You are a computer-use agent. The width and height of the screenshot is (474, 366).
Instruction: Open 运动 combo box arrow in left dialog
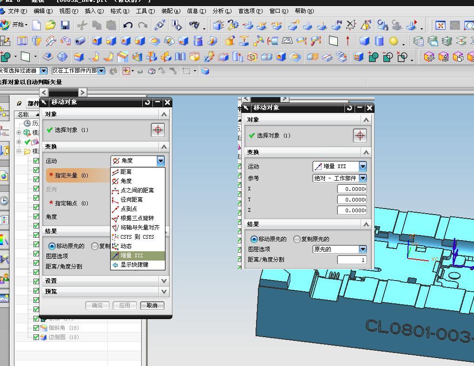160,161
